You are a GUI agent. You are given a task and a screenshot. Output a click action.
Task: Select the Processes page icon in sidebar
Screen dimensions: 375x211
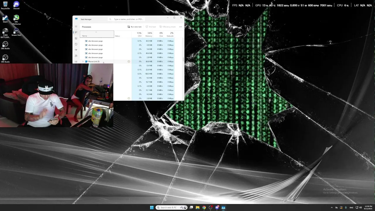pyautogui.click(x=76, y=32)
